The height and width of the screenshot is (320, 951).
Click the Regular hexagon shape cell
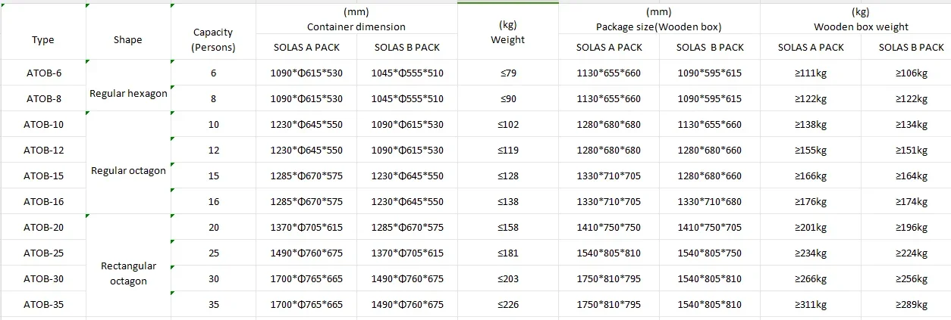point(128,94)
